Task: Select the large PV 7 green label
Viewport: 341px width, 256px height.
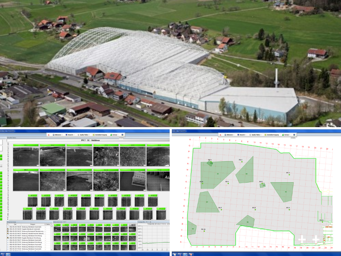Action: pos(26,170)
